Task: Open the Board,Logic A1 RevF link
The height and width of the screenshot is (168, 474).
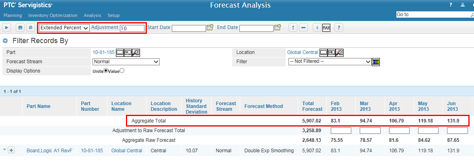Action: [x=49, y=150]
